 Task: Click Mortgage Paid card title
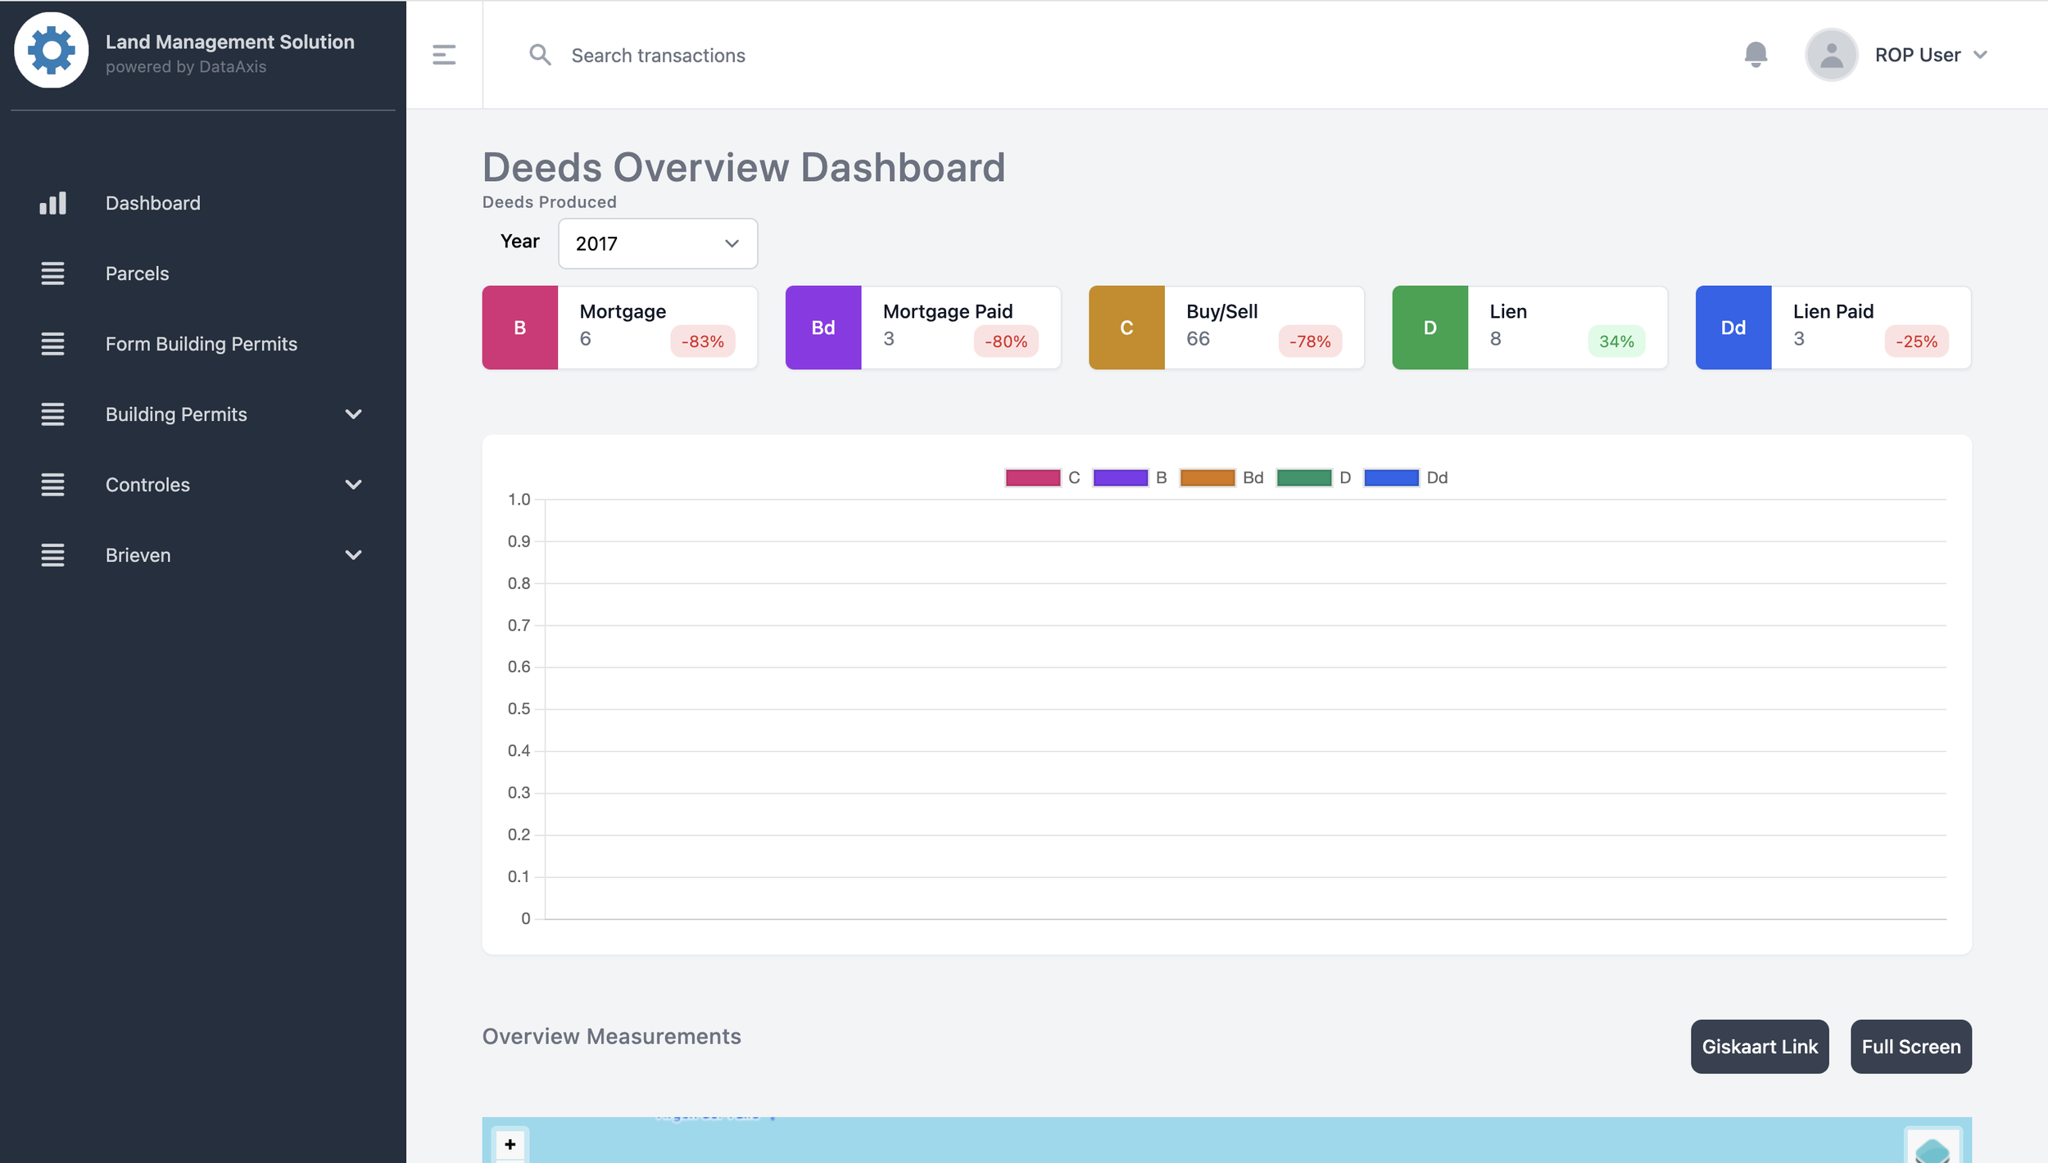pos(948,311)
